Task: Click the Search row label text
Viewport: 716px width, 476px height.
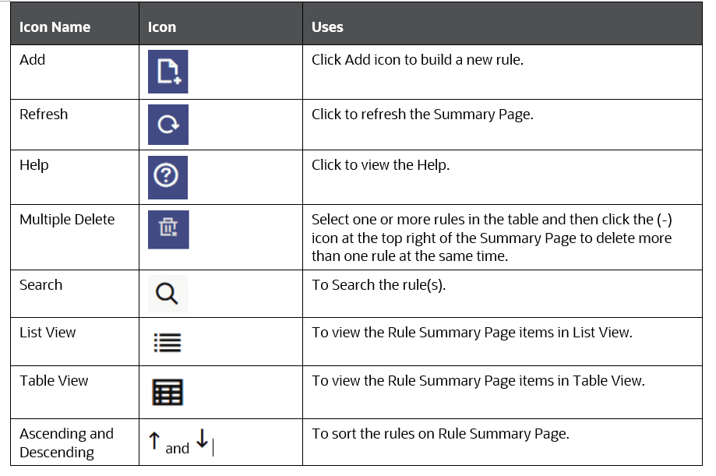Action: (x=41, y=284)
